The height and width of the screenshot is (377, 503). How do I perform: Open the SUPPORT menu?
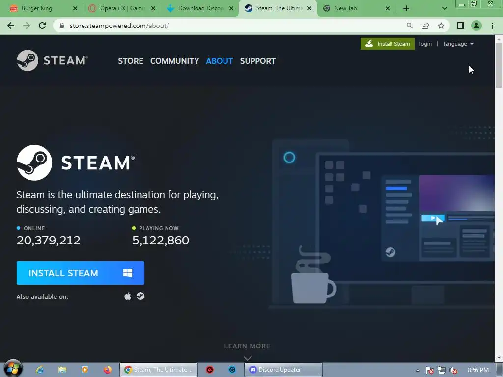coord(258,61)
